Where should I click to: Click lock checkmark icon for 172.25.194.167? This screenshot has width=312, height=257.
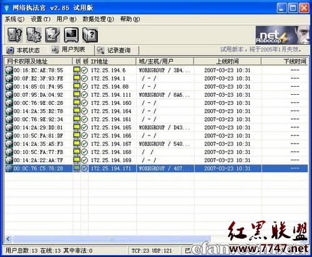[84, 144]
